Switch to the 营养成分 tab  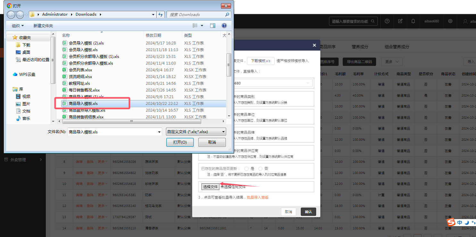[x=360, y=47]
